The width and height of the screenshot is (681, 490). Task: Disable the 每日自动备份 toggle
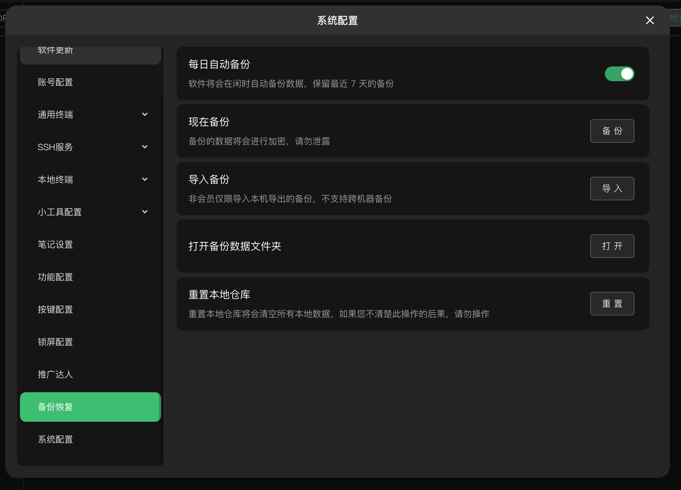coord(620,74)
